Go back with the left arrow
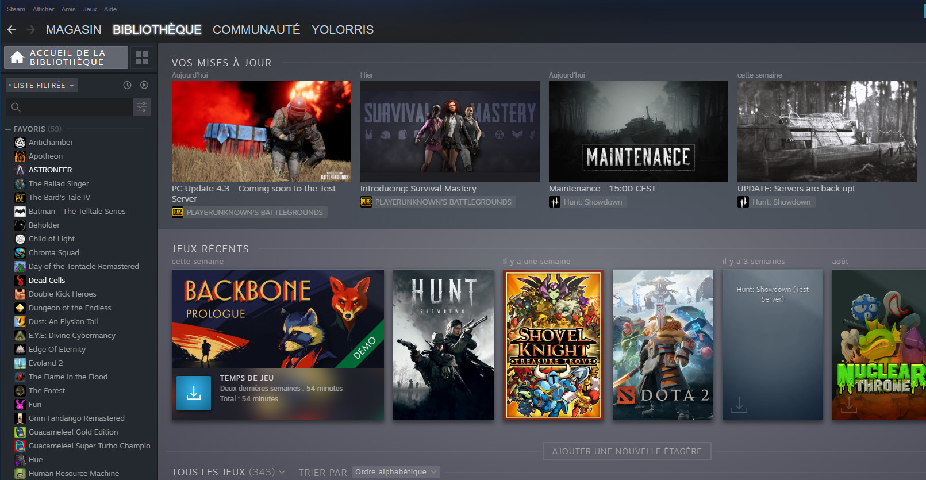Image resolution: width=926 pixels, height=480 pixels. [11, 29]
